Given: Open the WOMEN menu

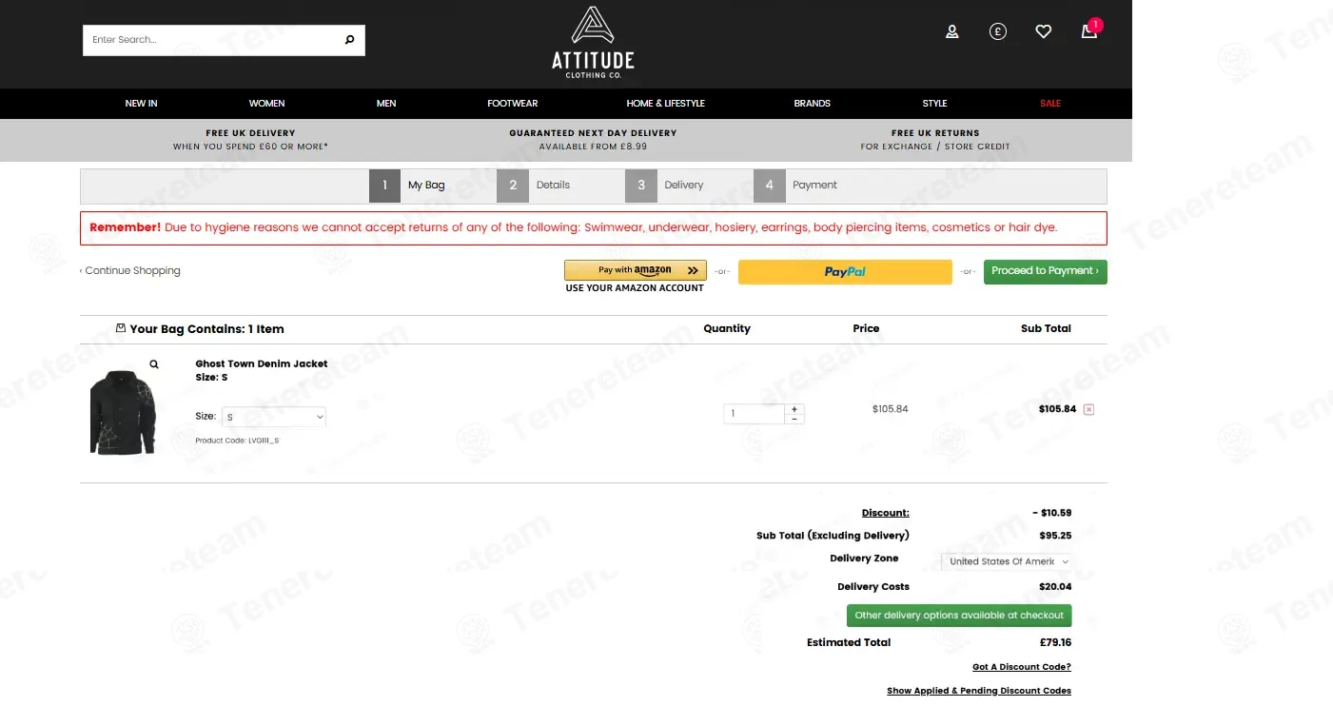Looking at the screenshot, I should [x=267, y=103].
